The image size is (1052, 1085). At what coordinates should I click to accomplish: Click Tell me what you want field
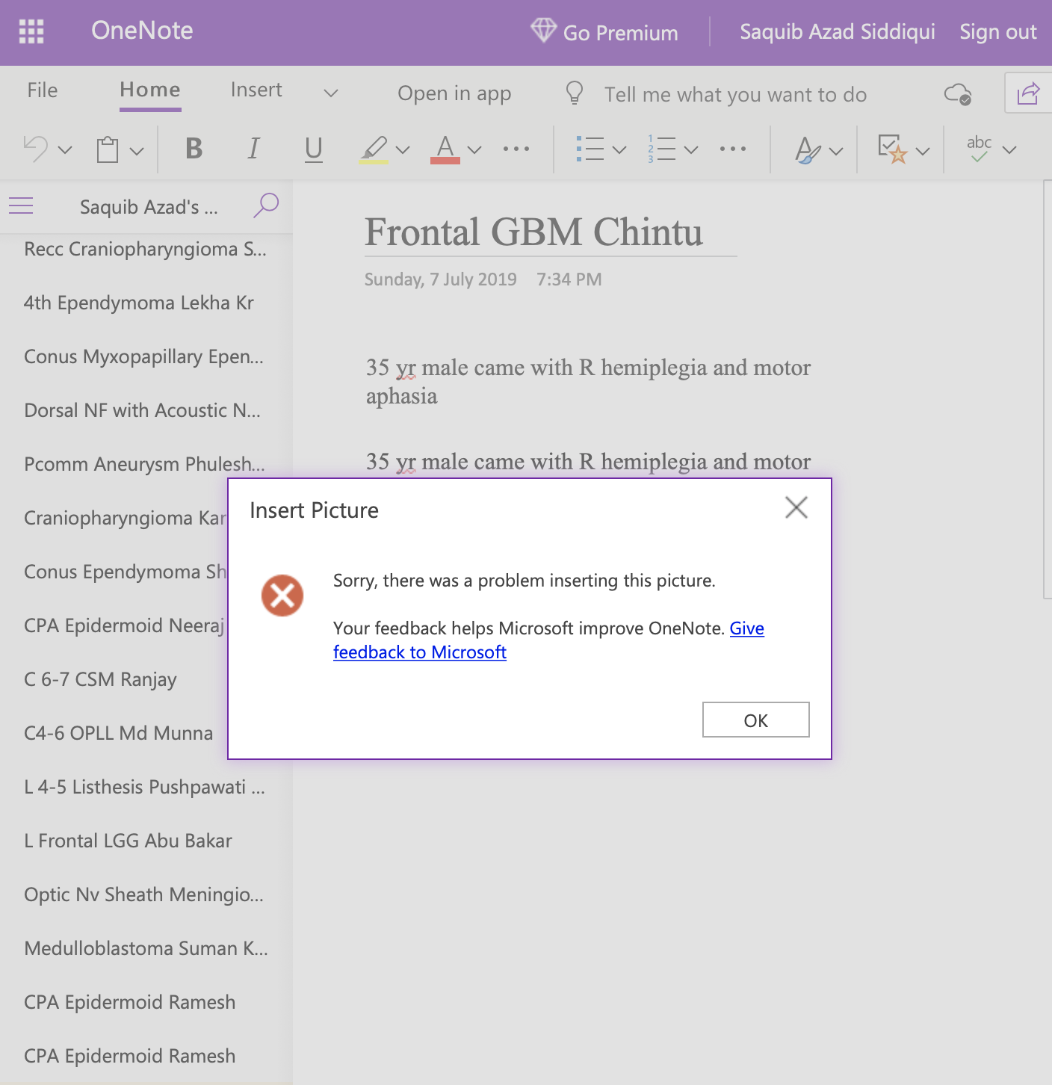point(735,94)
